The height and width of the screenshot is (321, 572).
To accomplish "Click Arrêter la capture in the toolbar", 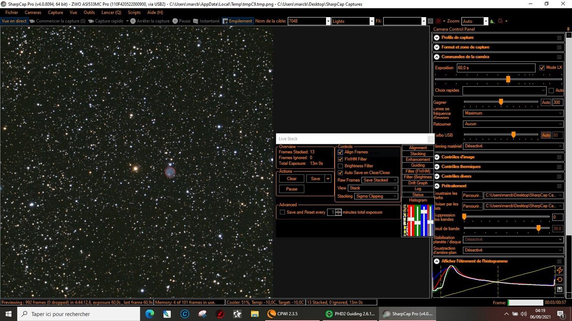I will coord(150,21).
